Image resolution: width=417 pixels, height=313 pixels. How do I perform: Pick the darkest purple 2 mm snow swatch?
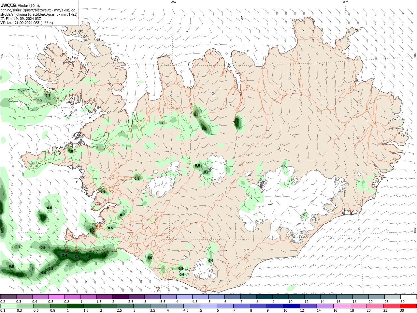(x=120, y=297)
